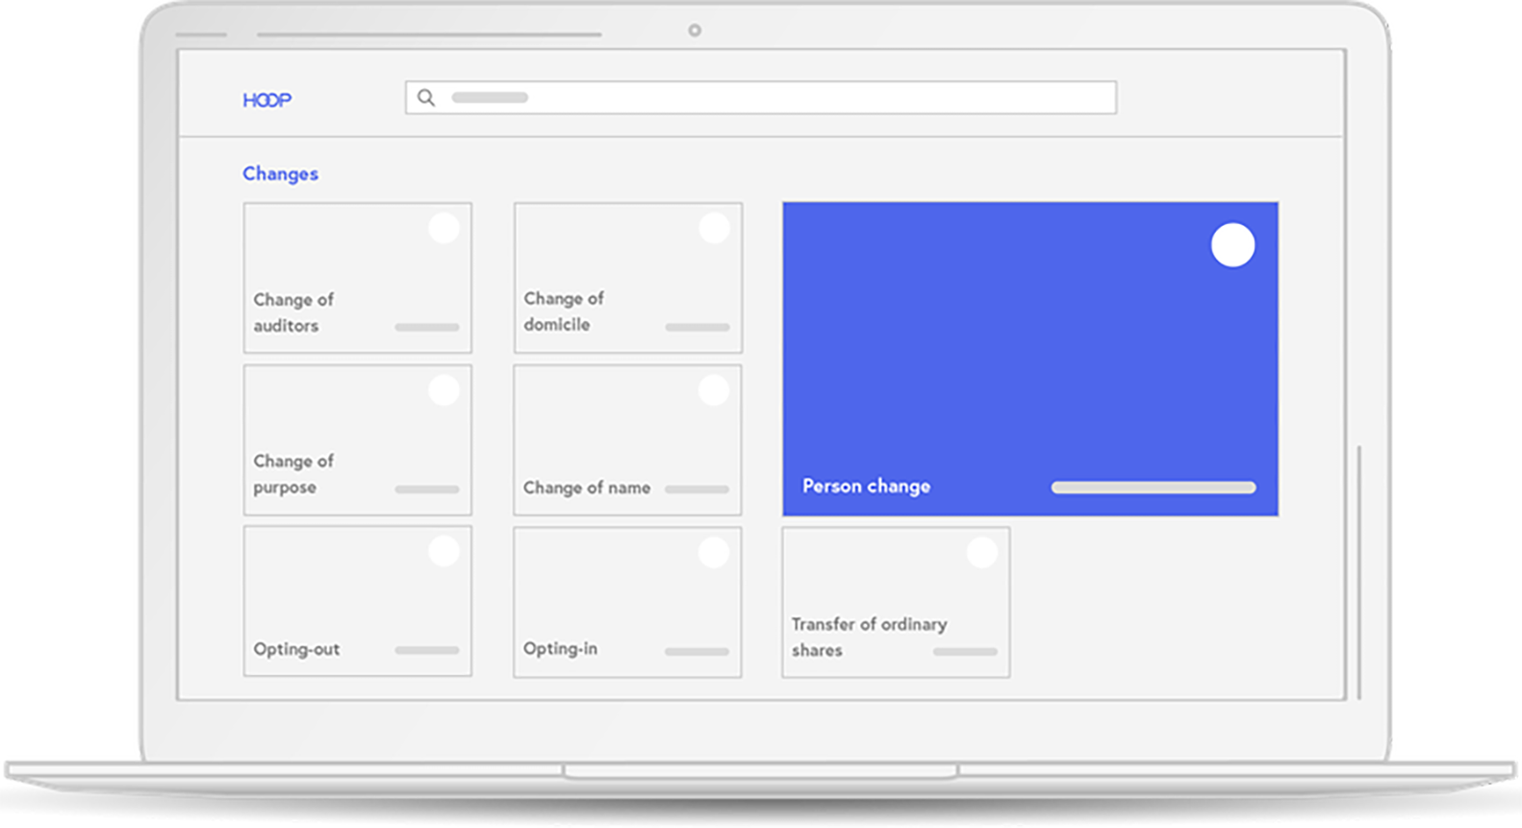Screen dimensions: 1522x828
Task: Click the magnifier search icon
Action: (426, 97)
